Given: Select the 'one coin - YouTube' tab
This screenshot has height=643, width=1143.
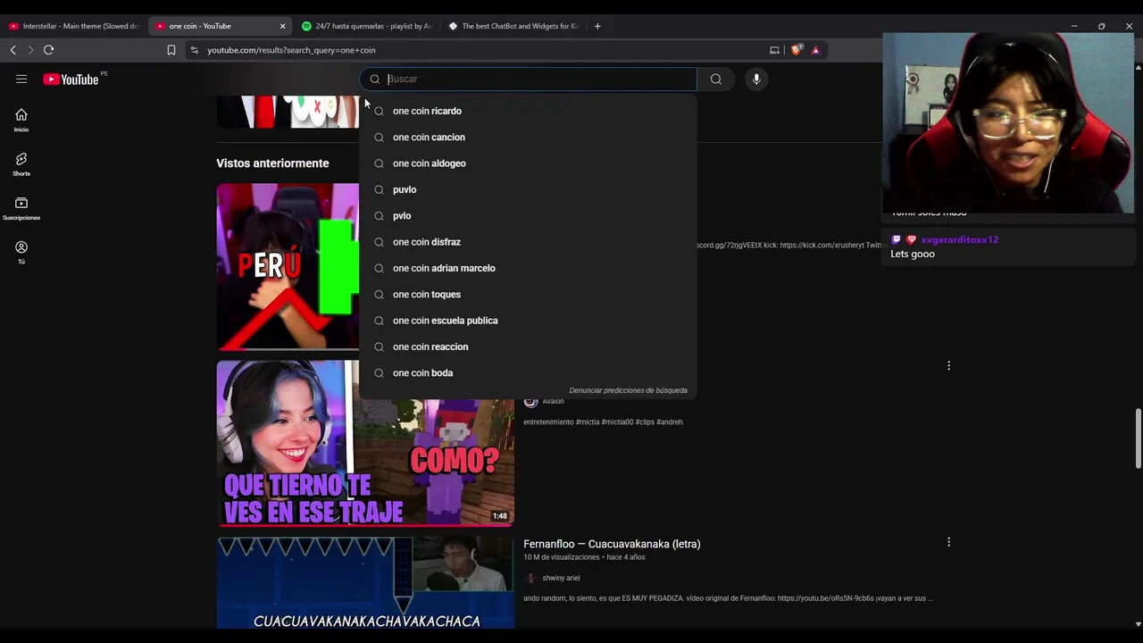Looking at the screenshot, I should coord(221,26).
